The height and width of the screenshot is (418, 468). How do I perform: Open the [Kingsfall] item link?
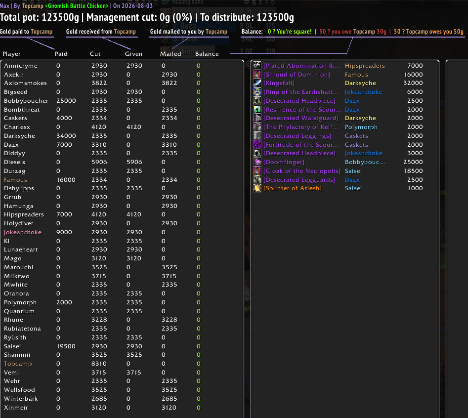pos(279,83)
